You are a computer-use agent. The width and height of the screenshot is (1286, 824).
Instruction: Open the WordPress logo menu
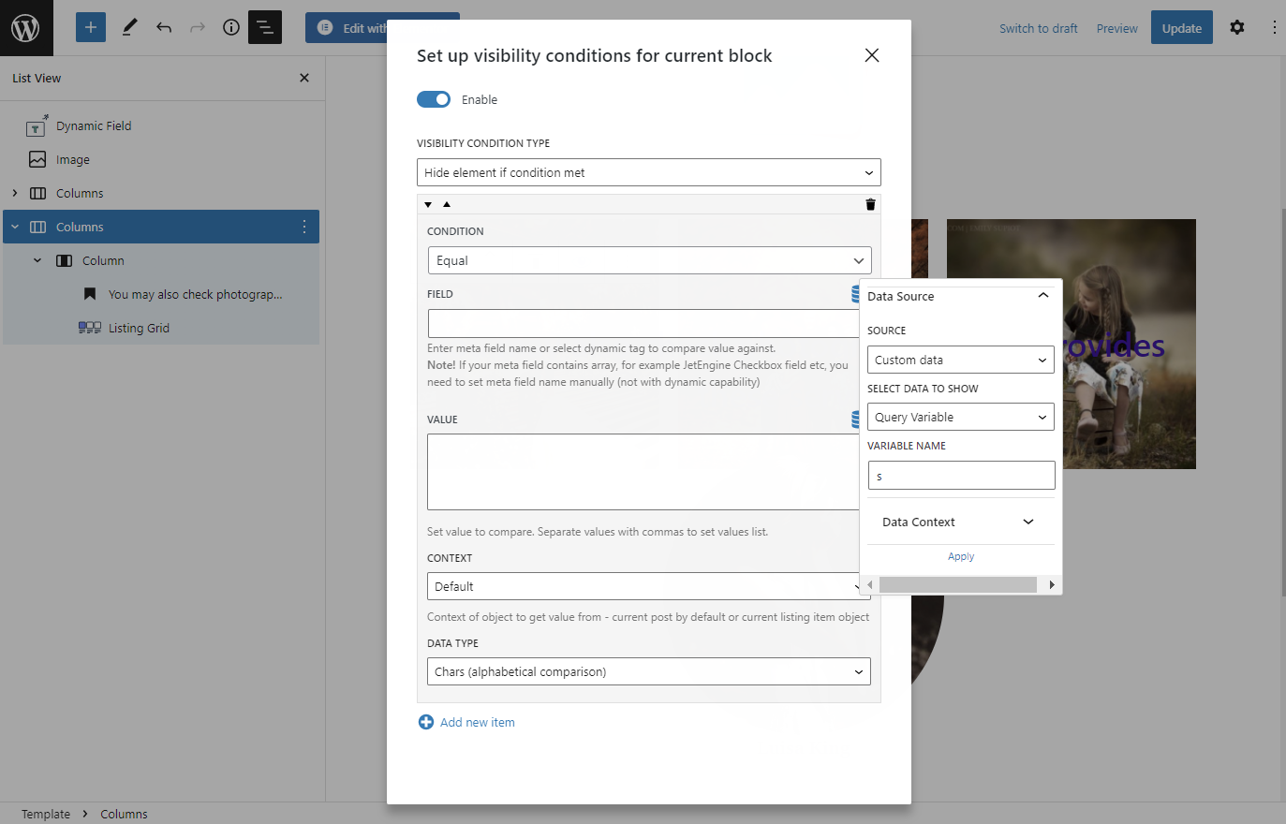pyautogui.click(x=26, y=28)
